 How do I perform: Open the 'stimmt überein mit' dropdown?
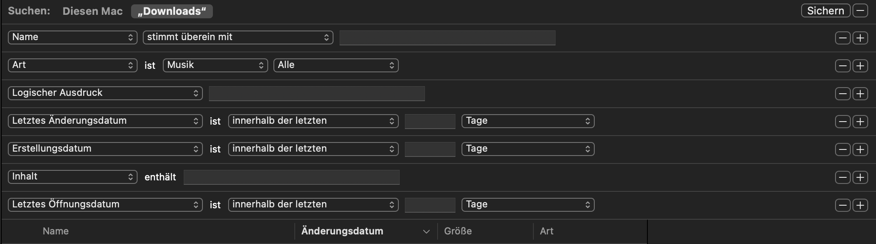tap(238, 37)
